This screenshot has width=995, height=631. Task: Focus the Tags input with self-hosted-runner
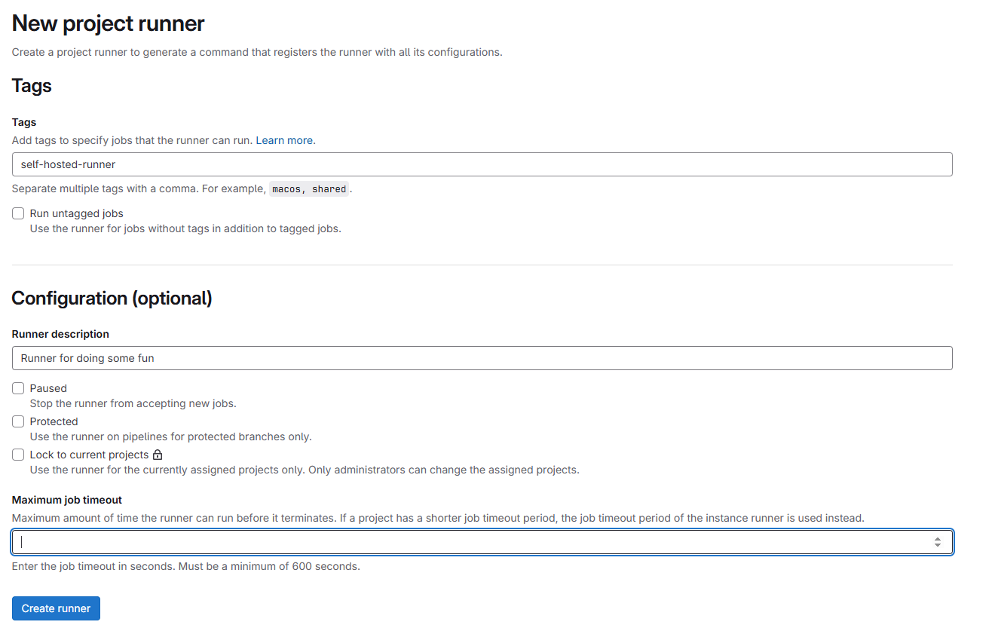click(482, 164)
